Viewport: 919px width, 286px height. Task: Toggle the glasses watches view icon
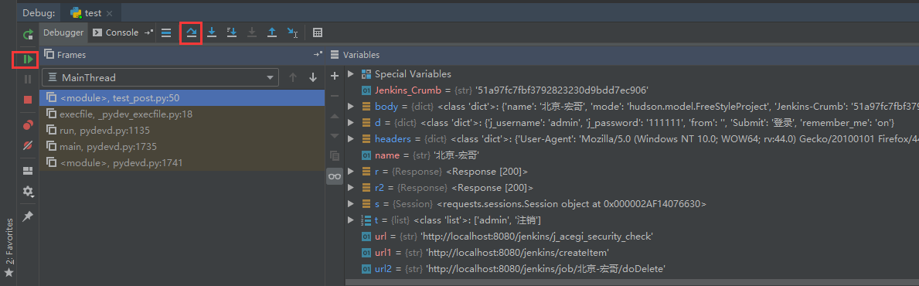[x=335, y=176]
